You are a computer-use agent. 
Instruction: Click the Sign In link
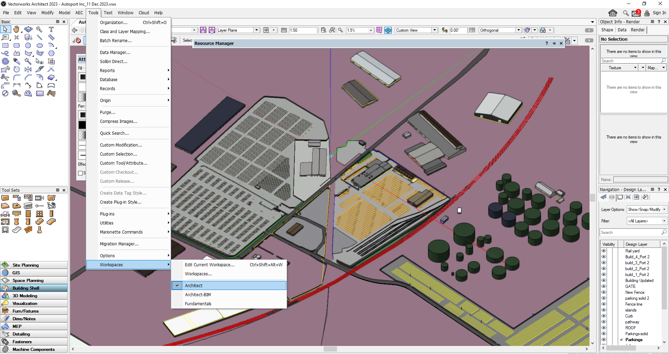[x=659, y=13]
